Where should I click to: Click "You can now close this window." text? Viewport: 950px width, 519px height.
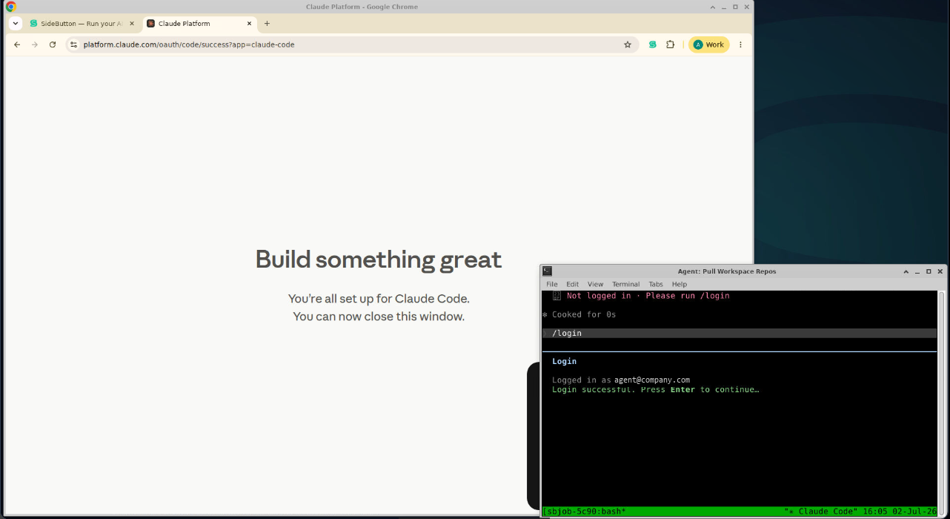click(x=379, y=317)
